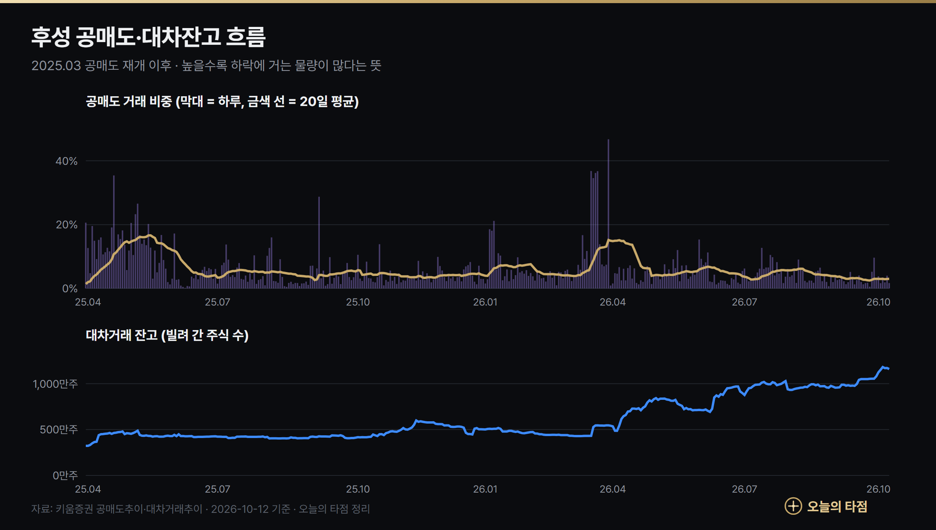Click the 0% y-axis label
The image size is (936, 530).
(x=70, y=289)
